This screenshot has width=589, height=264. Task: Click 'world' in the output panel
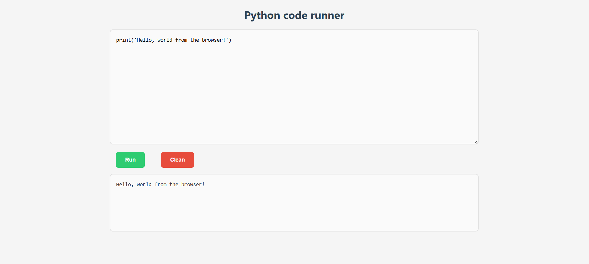(144, 184)
